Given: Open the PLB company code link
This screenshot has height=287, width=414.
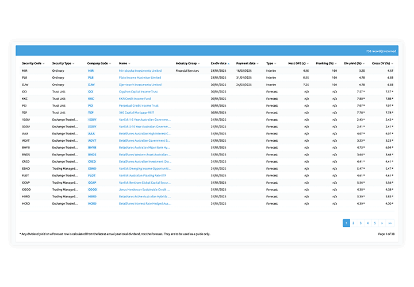Looking at the screenshot, I should (91, 77).
